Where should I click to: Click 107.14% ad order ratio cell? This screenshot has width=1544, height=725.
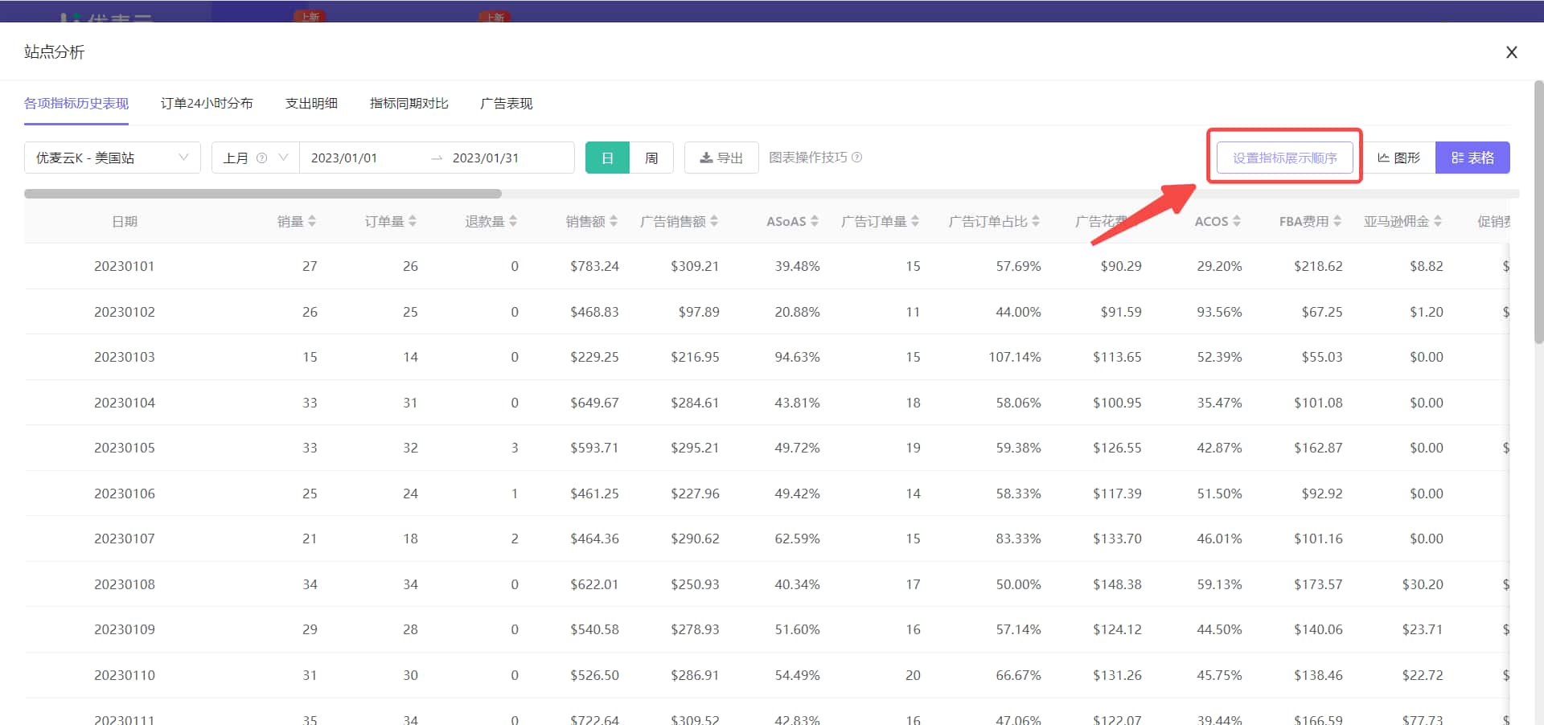(1015, 357)
